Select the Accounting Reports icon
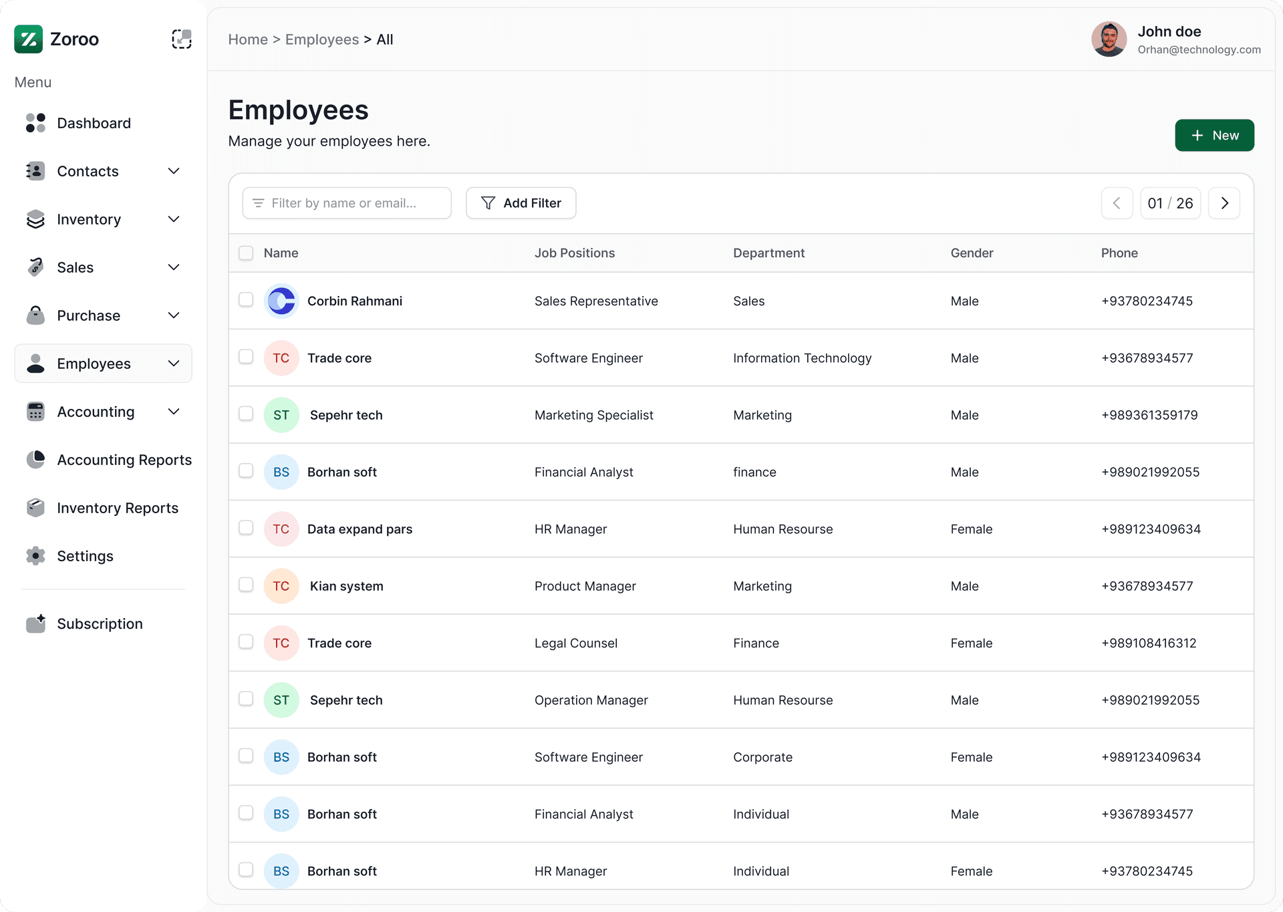1283x912 pixels. coord(35,460)
